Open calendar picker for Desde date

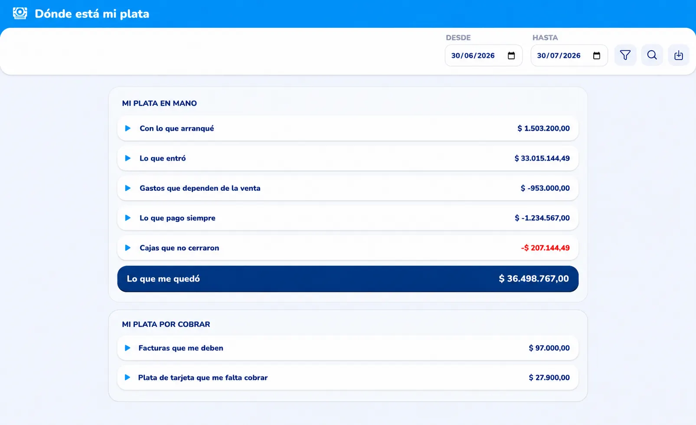tap(511, 56)
